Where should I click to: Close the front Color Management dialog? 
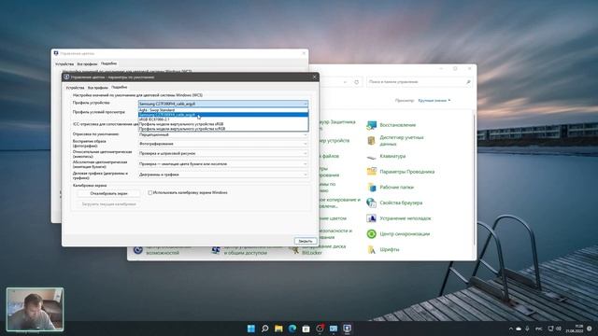[x=314, y=77]
